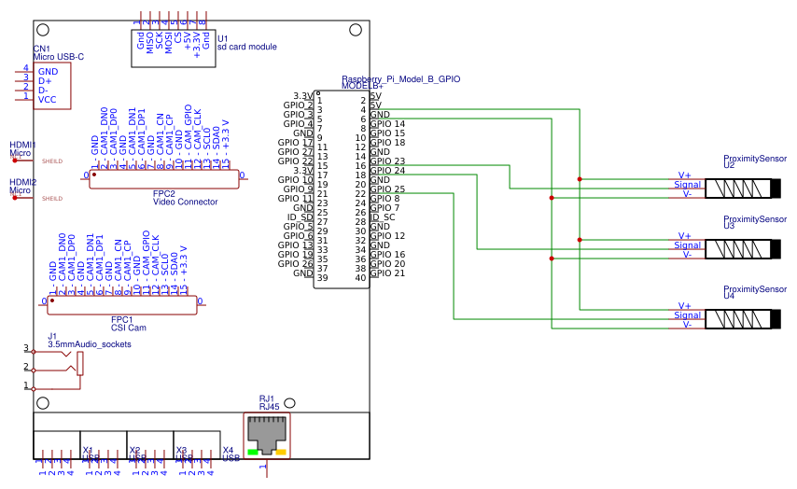This screenshot has width=797, height=489.
Task: Click the GPIO 18 pin label
Action: click(x=387, y=143)
